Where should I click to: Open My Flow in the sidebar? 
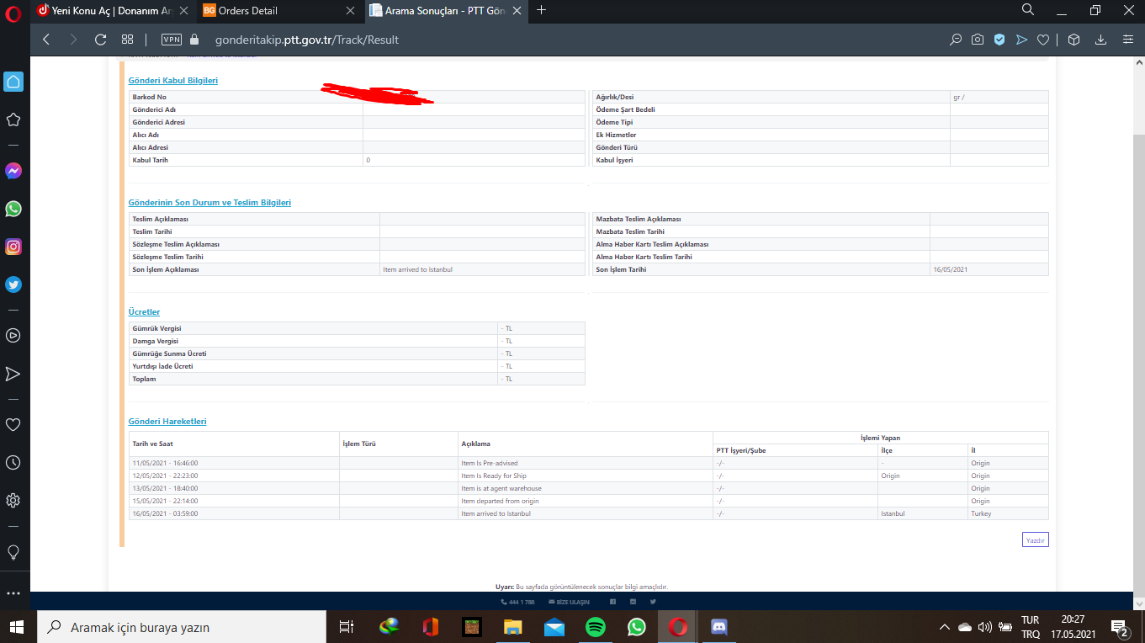(13, 374)
